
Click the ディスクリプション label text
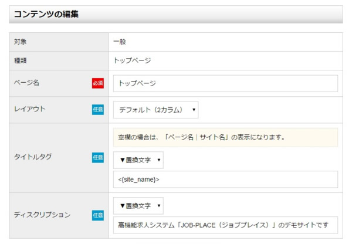[42, 215]
